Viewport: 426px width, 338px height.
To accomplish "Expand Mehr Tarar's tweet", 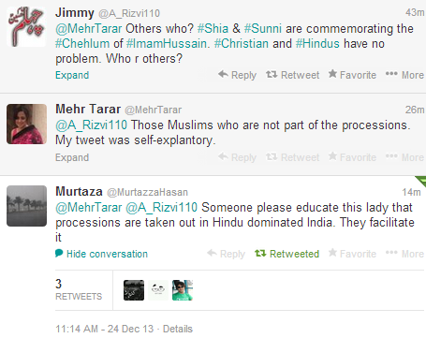I will click(x=72, y=157).
